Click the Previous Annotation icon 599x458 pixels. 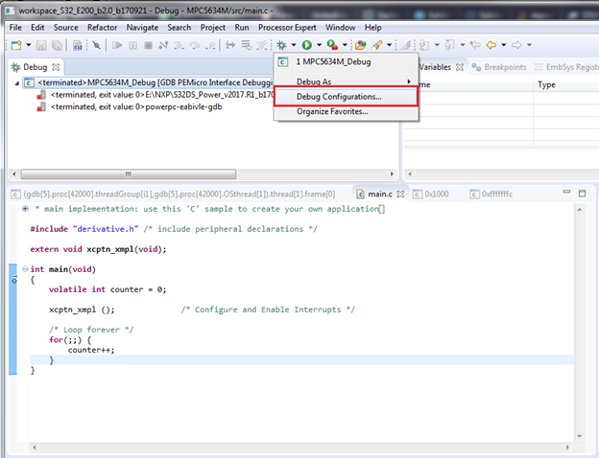(x=450, y=45)
